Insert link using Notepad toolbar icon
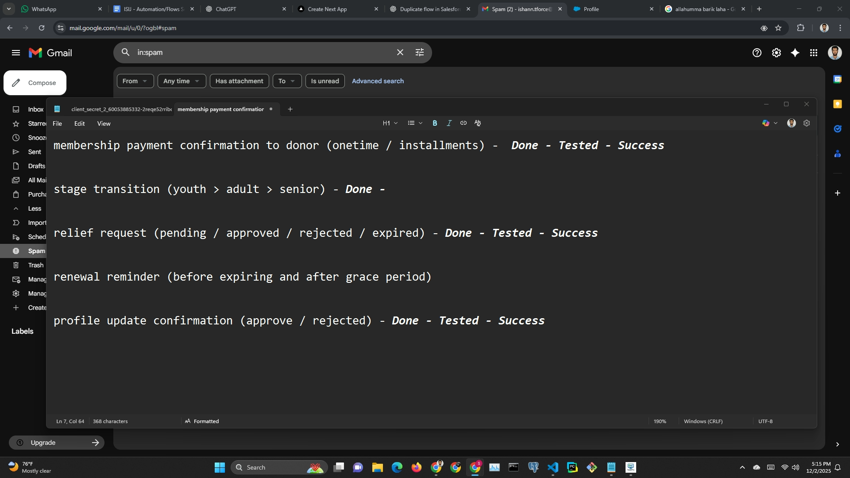This screenshot has height=478, width=850. point(463,123)
